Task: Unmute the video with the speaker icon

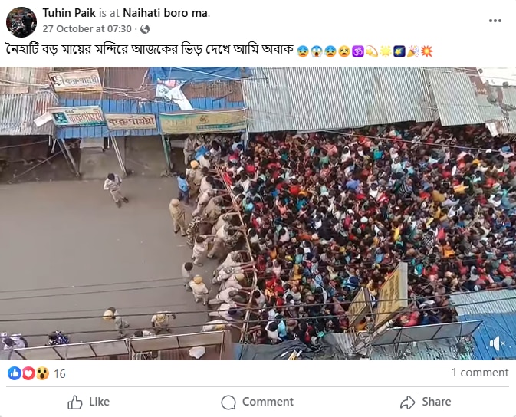Action: coord(497,343)
